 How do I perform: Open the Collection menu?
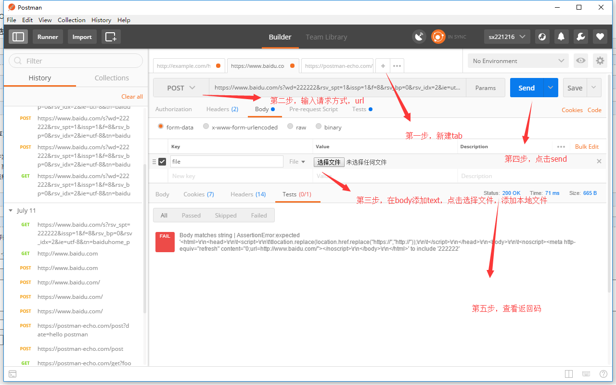pos(72,20)
